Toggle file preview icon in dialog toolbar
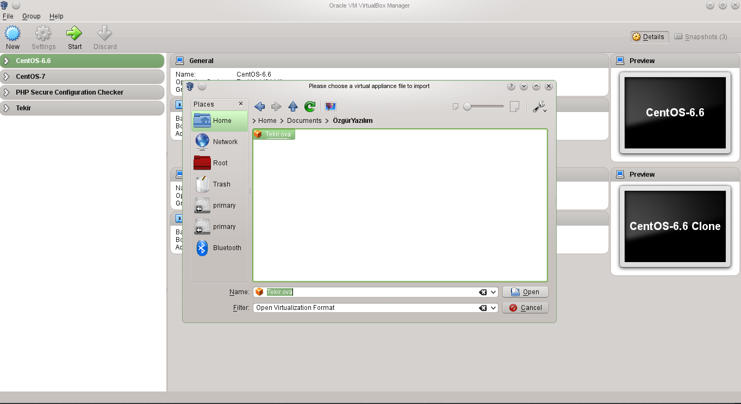The height and width of the screenshot is (404, 741). [331, 107]
